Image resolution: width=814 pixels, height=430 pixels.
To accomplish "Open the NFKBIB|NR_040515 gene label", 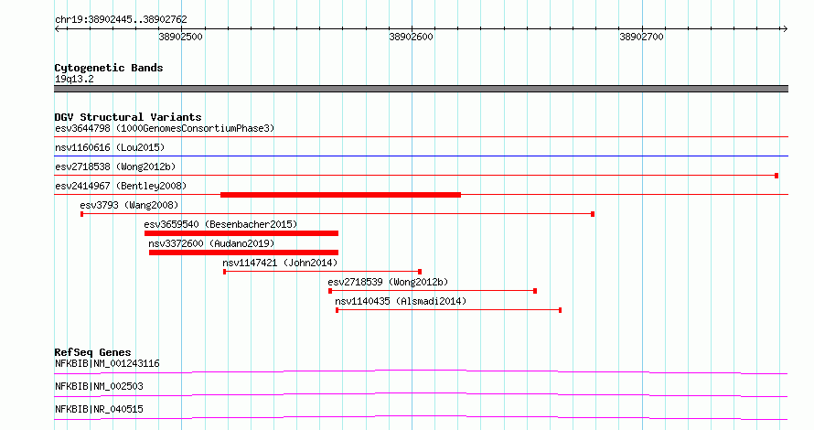I will tap(99, 409).
